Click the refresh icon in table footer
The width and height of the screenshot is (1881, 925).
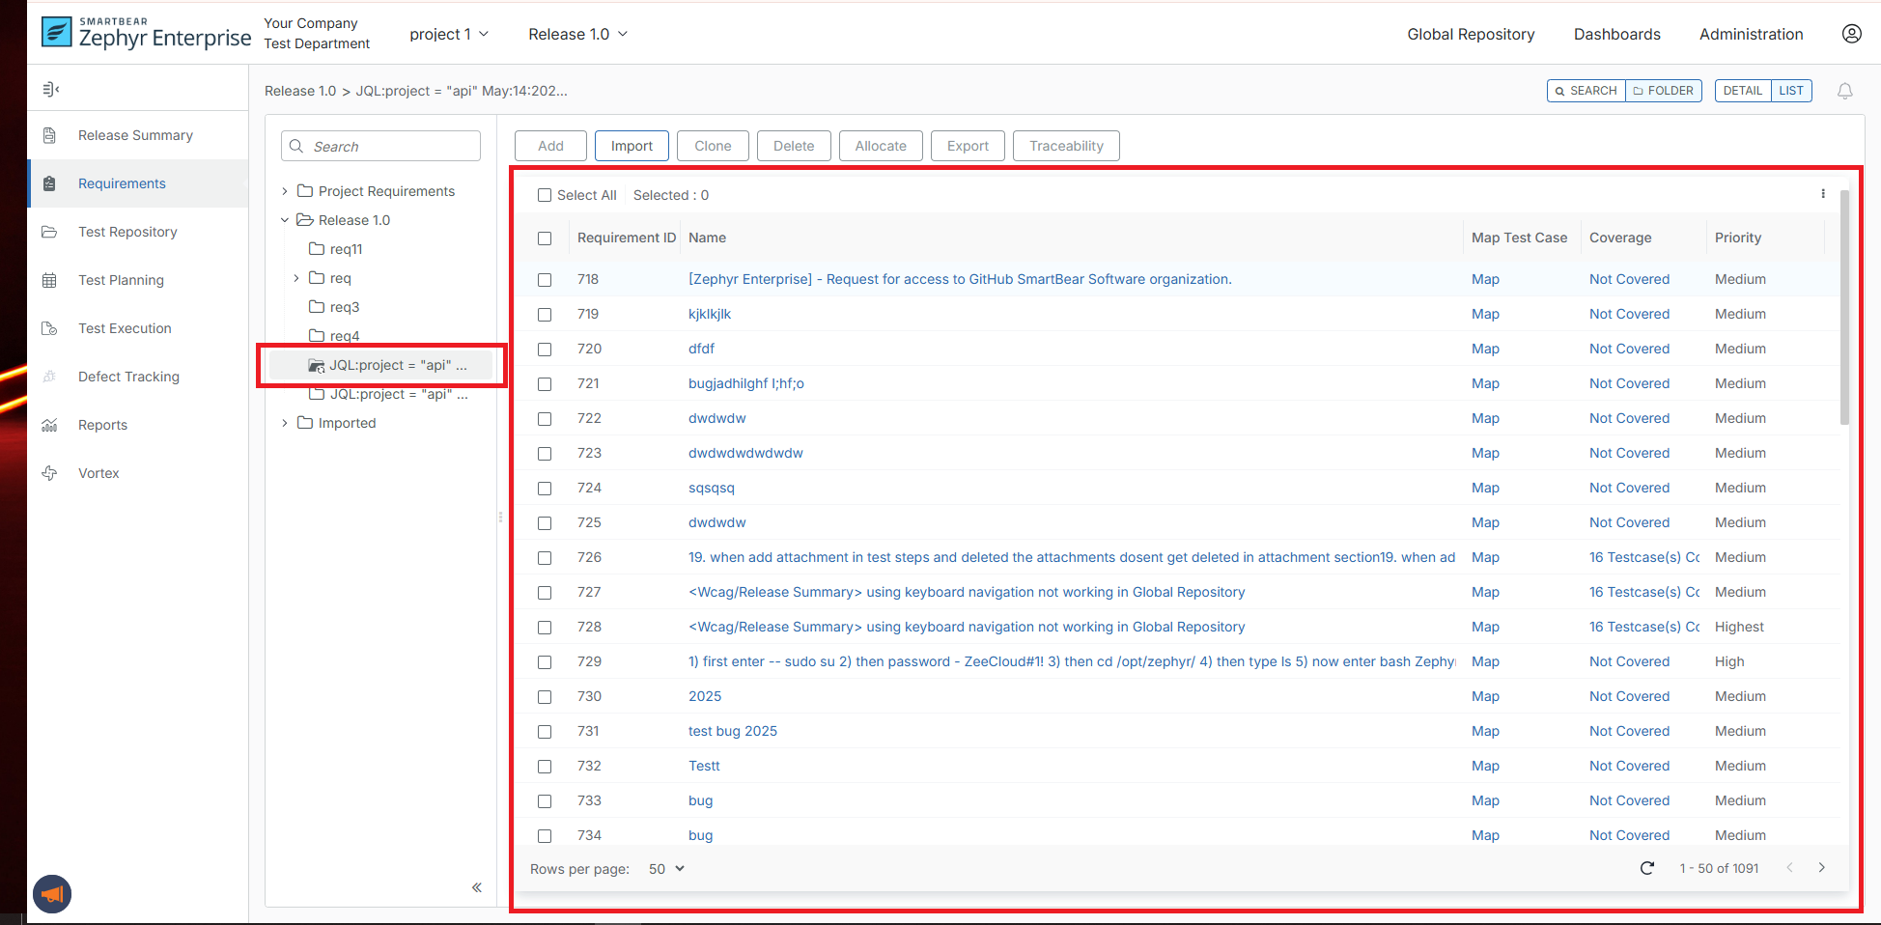click(x=1647, y=868)
